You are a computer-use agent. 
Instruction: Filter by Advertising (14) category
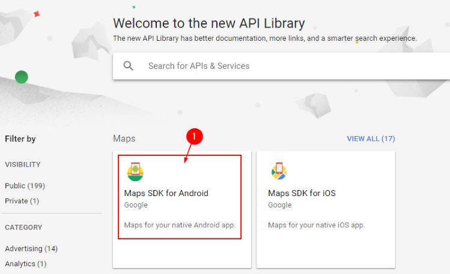pos(31,248)
